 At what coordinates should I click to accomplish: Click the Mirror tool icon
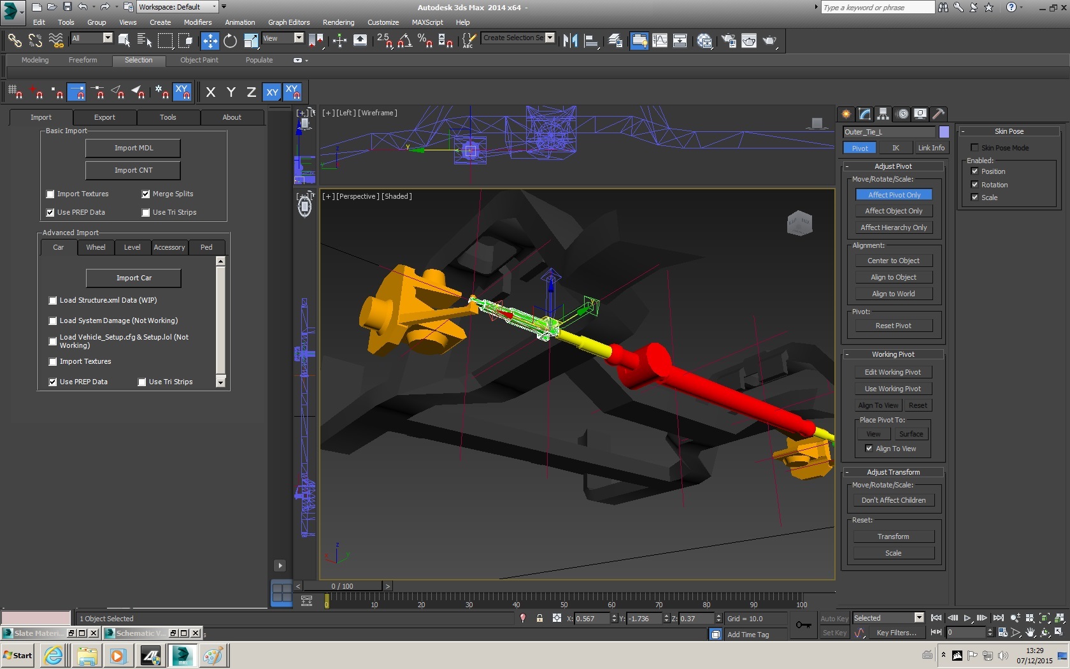[570, 41]
